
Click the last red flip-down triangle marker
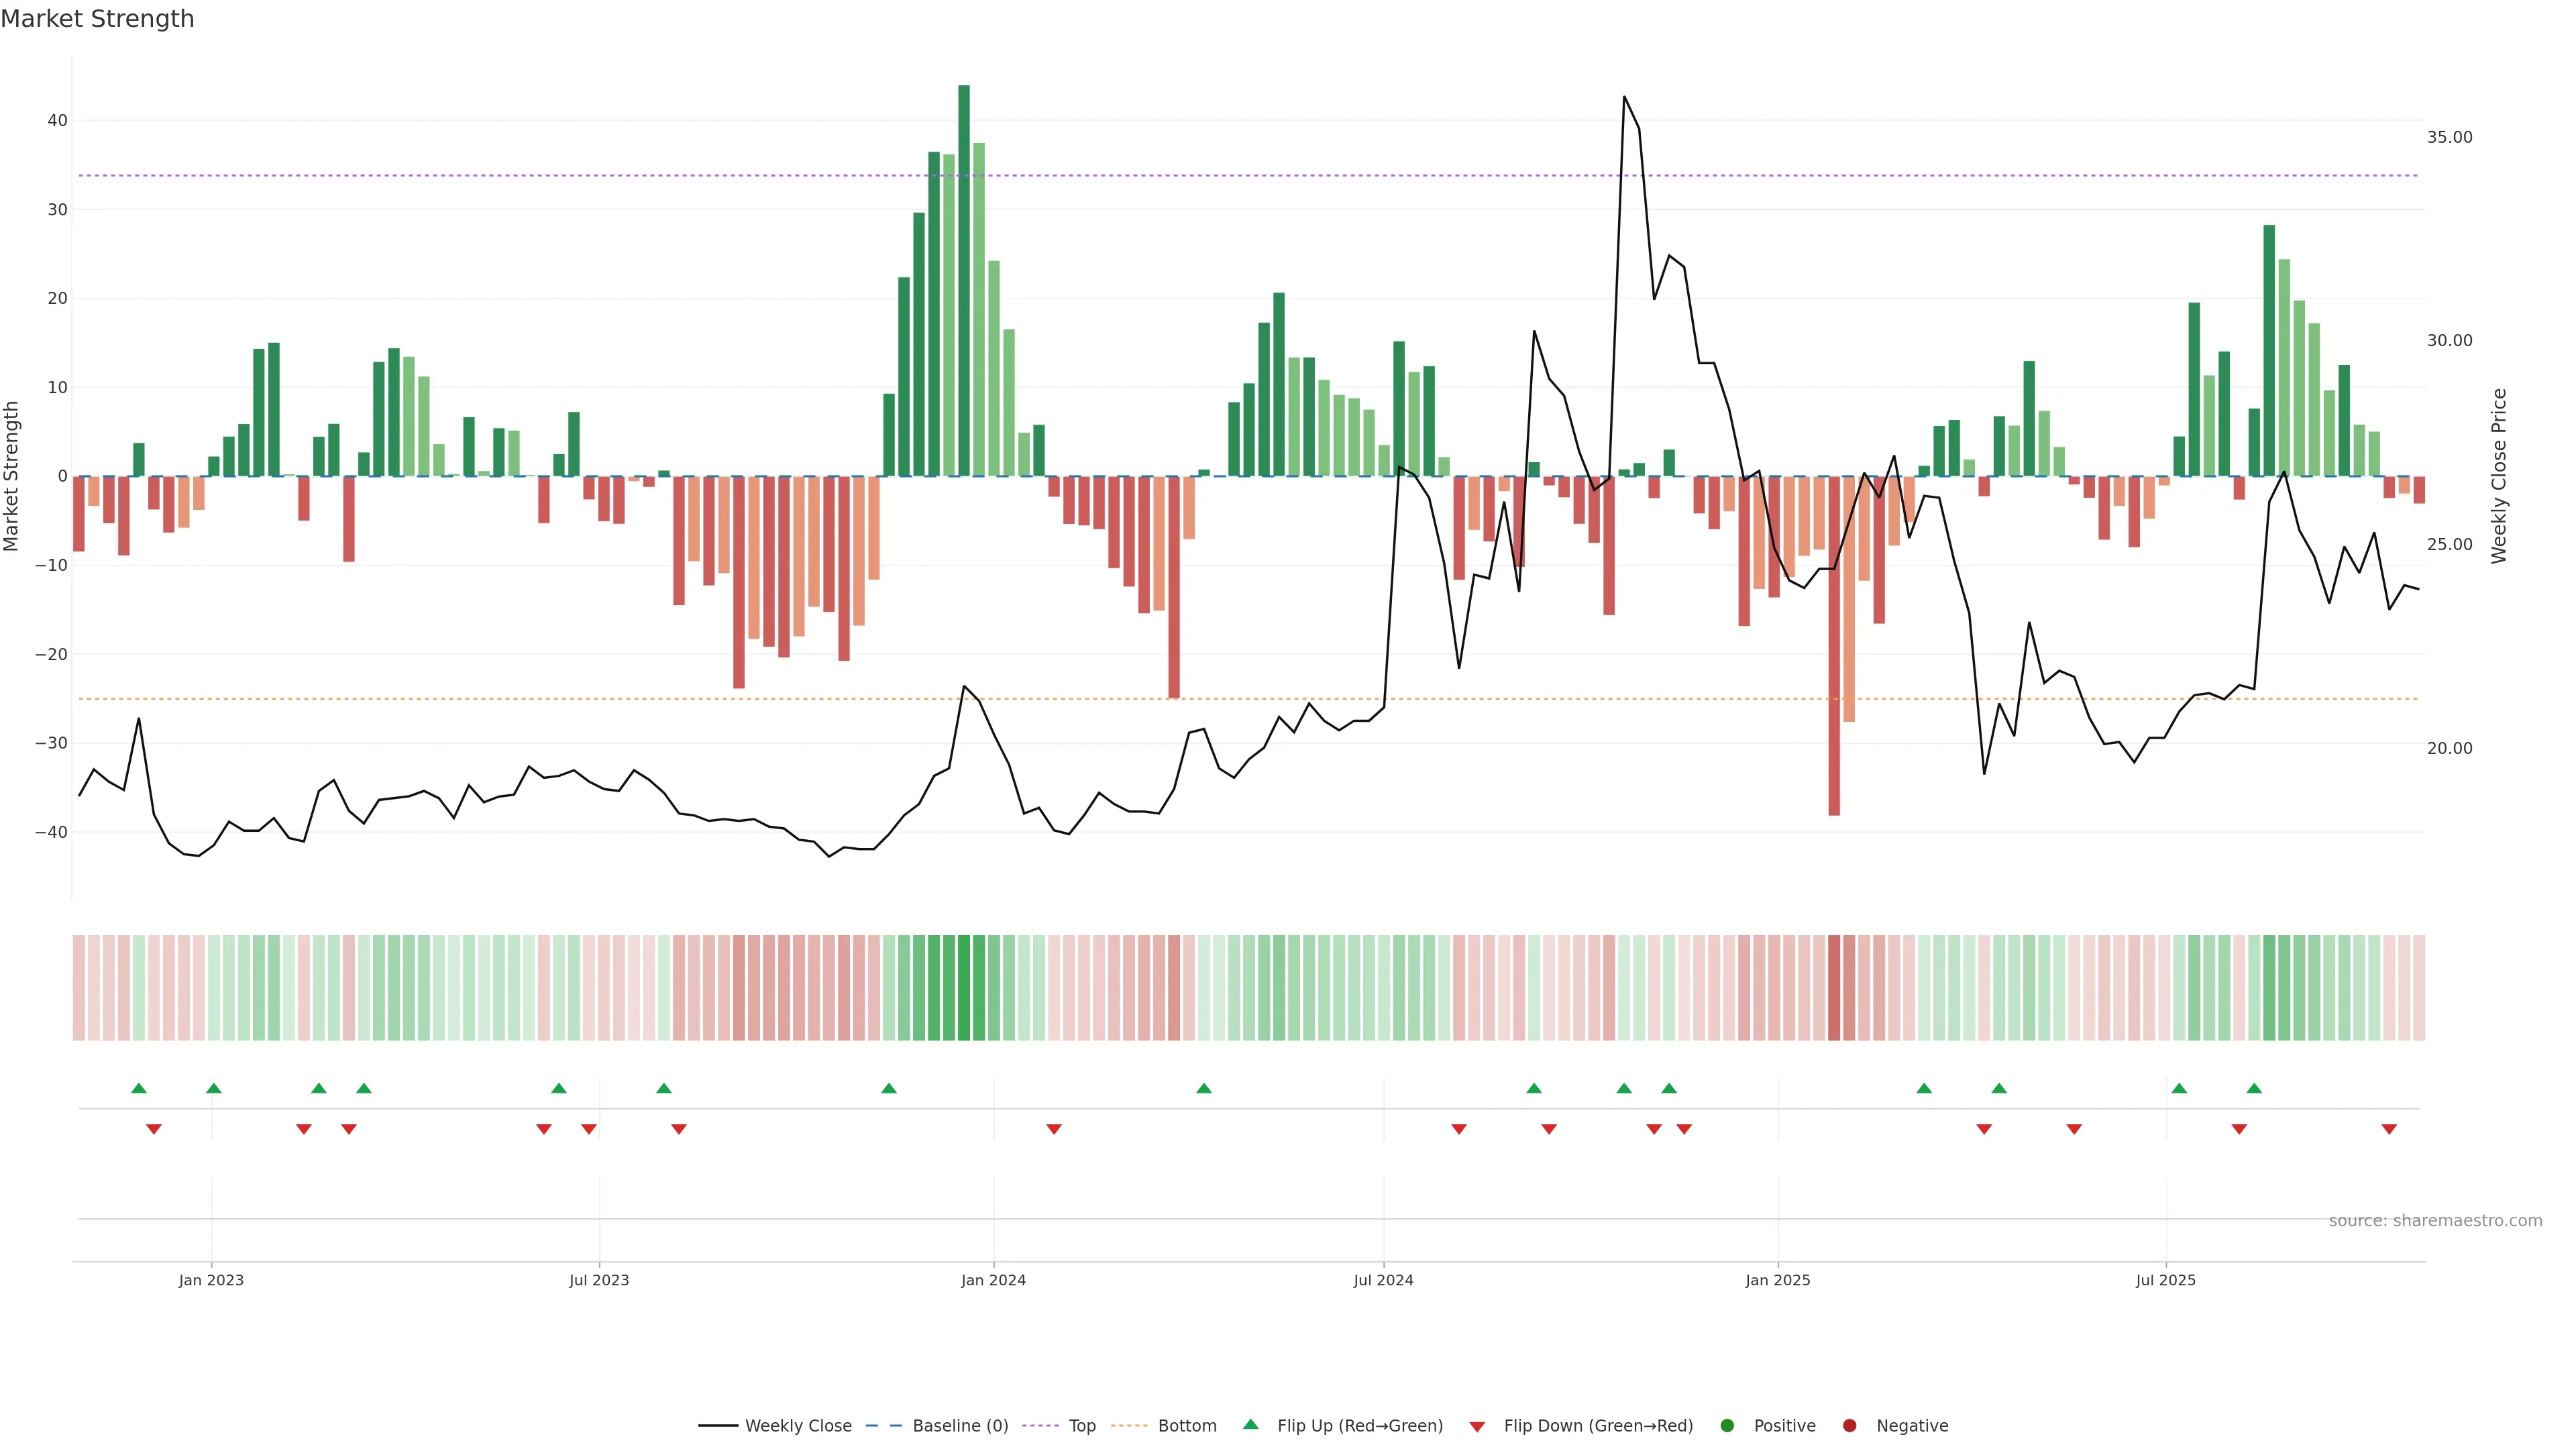click(x=2389, y=1129)
